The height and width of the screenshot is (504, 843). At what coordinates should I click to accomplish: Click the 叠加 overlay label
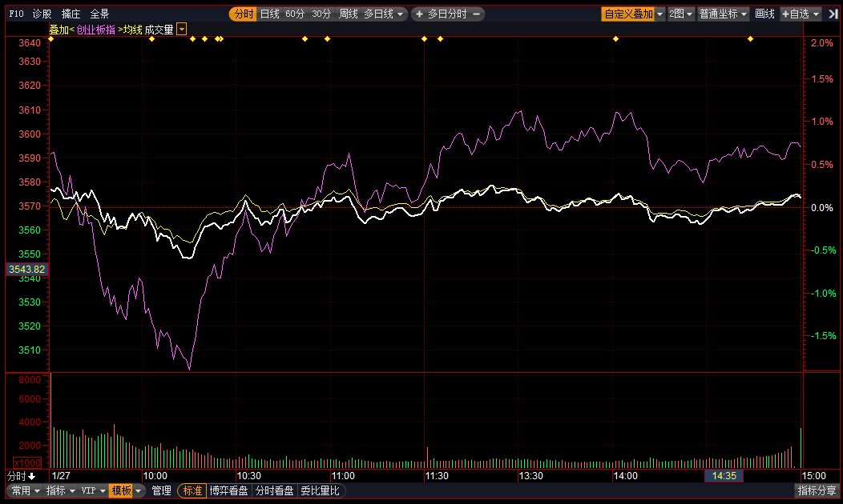59,30
